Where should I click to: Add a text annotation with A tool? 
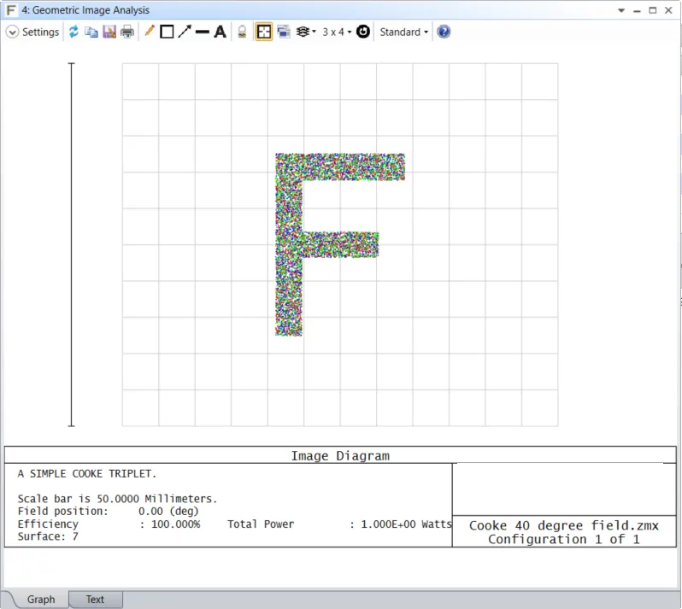click(220, 32)
